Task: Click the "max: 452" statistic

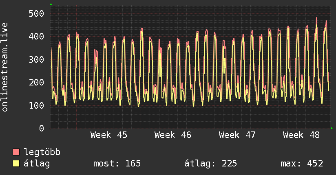Action: tap(302, 164)
